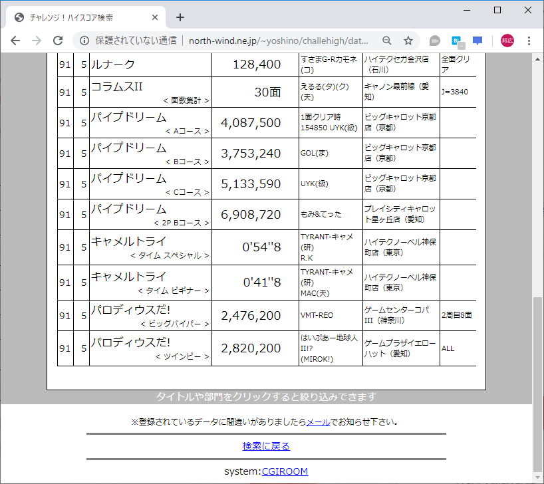This screenshot has height=484, width=544.
Task: Click location ゲームプラザイエローハット（愛知）
Action: [x=400, y=348]
